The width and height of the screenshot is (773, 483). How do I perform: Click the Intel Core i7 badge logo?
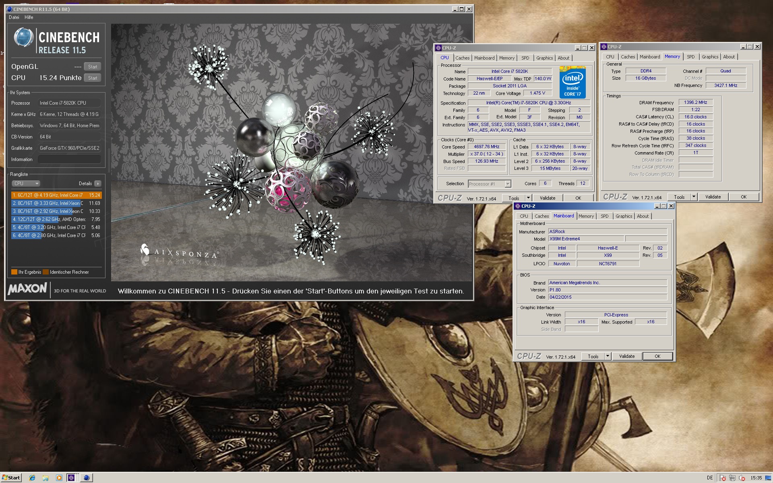tap(573, 83)
